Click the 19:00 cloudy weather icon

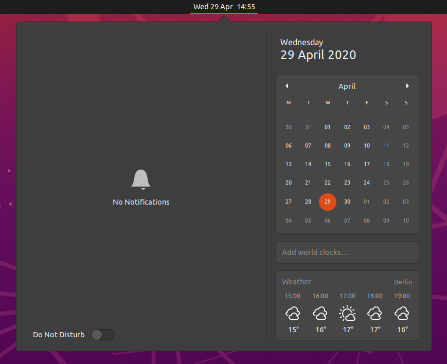402,313
